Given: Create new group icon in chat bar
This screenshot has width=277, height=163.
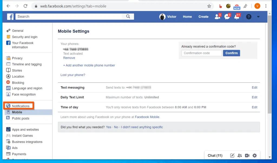Looking at the screenshot, I should point(240,155).
